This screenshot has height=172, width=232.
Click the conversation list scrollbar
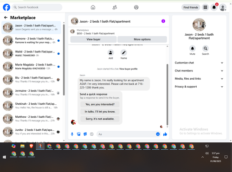tap(64, 60)
